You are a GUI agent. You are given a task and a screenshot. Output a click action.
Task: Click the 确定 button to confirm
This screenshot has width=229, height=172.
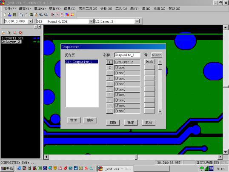(x=131, y=123)
